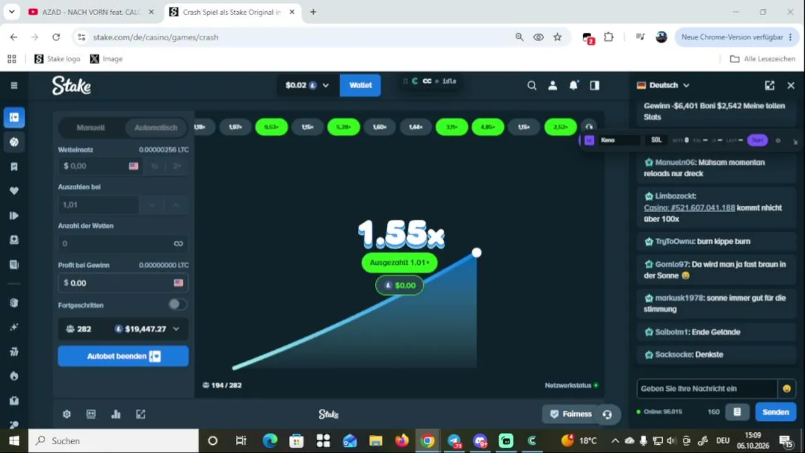This screenshot has height=453, width=805.
Task: Switch to the Automatisch tab
Action: [x=156, y=128]
